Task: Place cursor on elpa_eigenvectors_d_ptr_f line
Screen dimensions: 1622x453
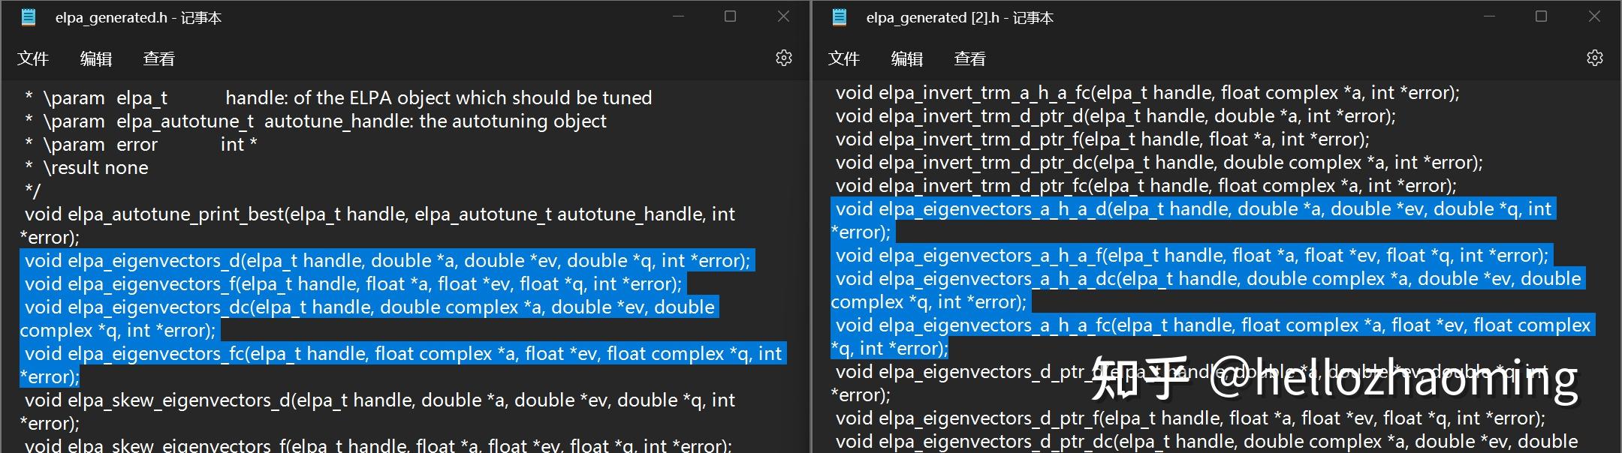Action: [x=1191, y=418]
